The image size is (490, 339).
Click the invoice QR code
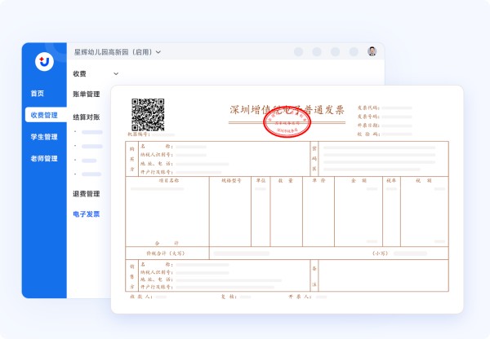(148, 115)
